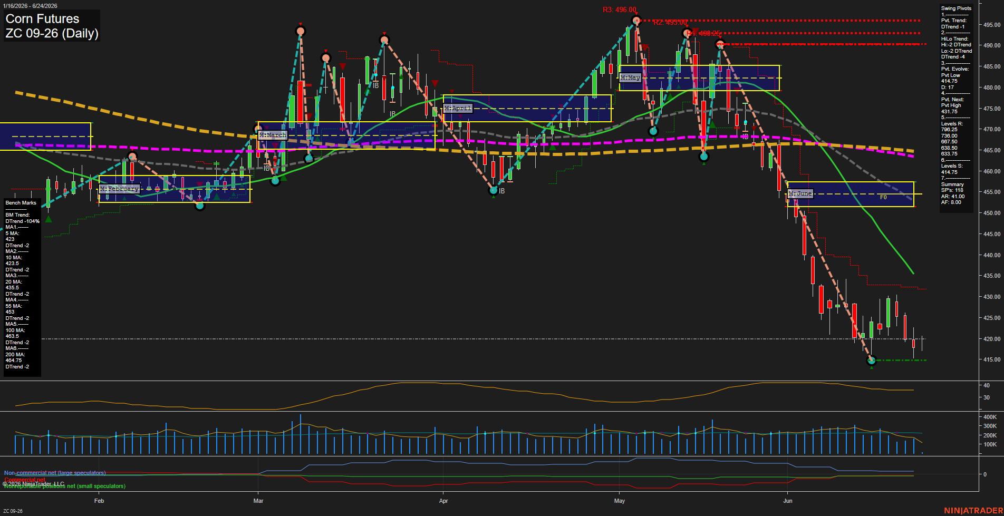The height and width of the screenshot is (516, 1004).
Task: Click the 465.00 price axis label
Action: tap(991, 150)
